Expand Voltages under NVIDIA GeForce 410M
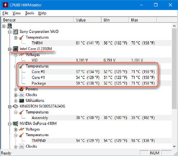178x156 pixels. pyautogui.click(x=16, y=130)
